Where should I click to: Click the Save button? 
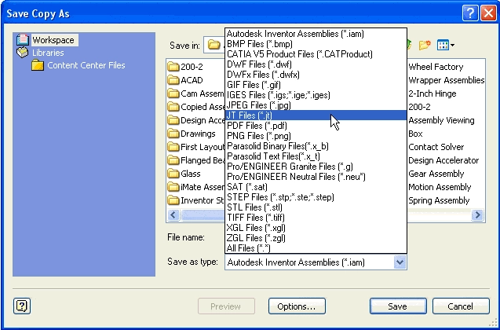[x=398, y=306]
